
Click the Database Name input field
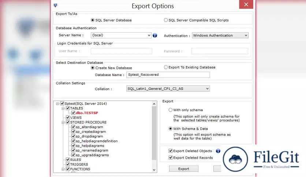[168, 75]
